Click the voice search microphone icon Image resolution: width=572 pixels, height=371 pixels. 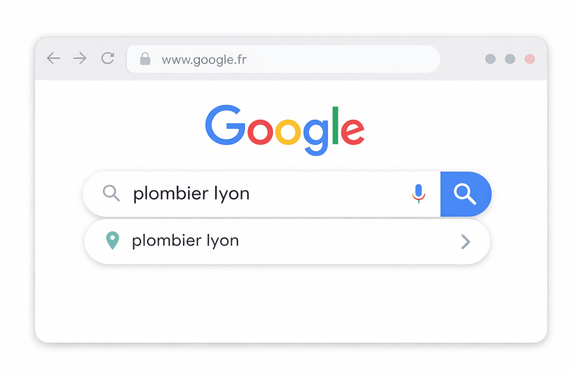(x=419, y=193)
